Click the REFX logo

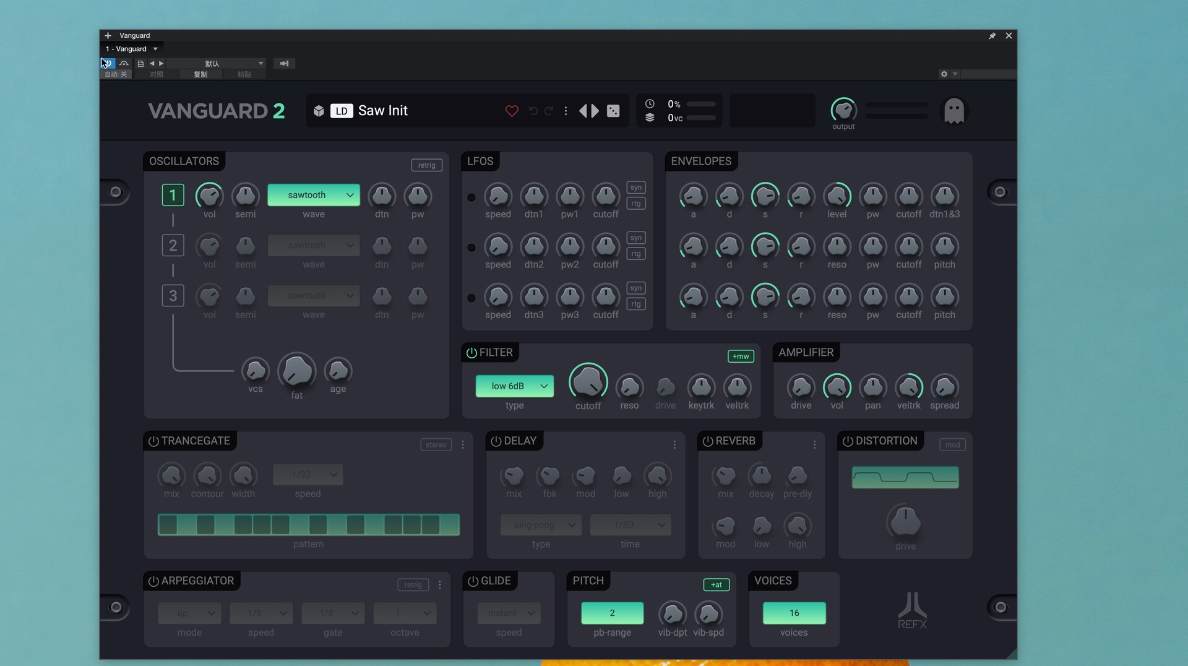(913, 610)
